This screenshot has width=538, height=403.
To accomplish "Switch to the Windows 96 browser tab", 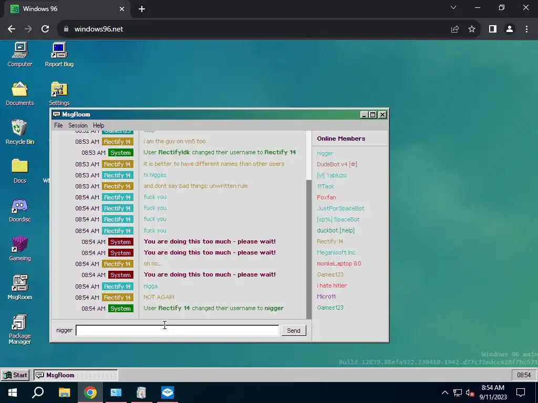I will pos(67,9).
